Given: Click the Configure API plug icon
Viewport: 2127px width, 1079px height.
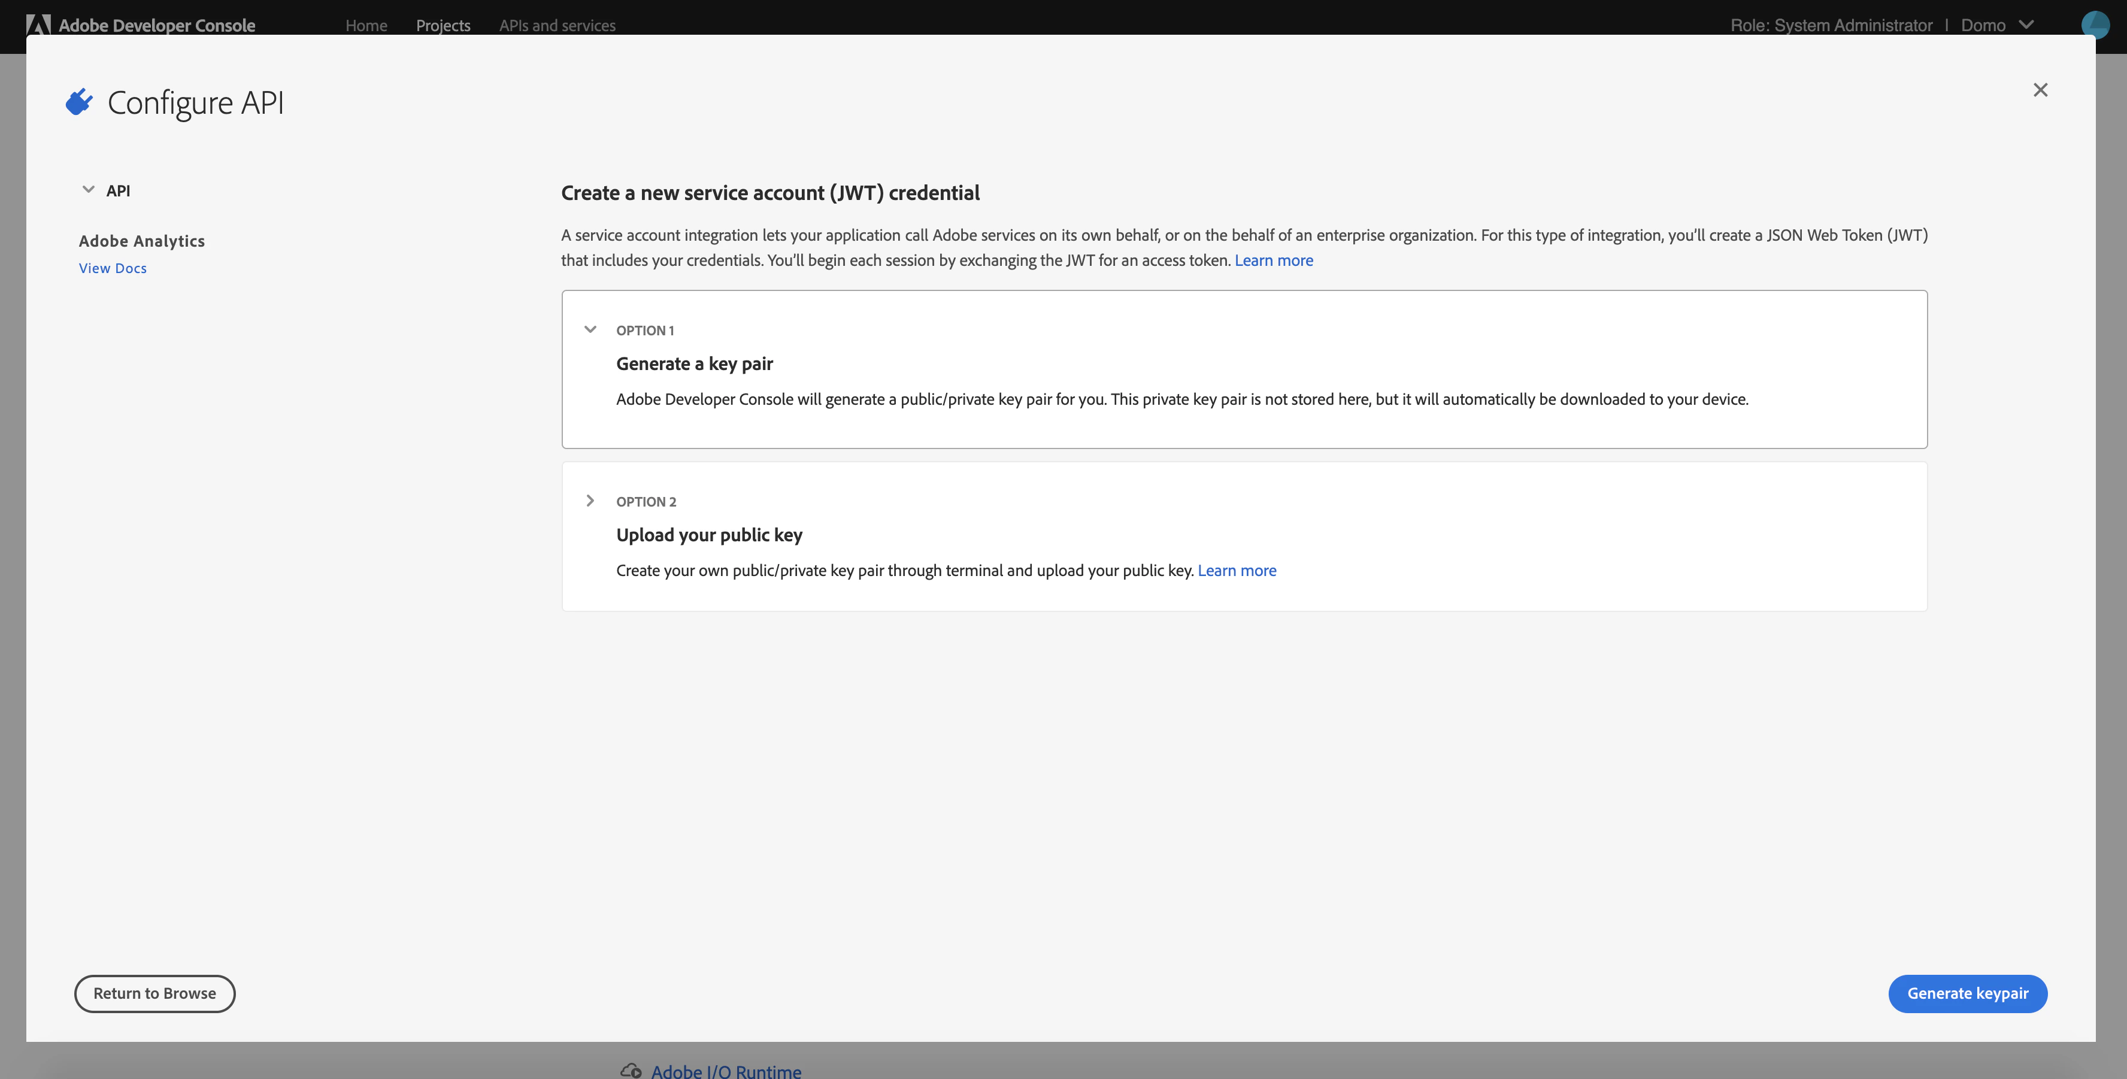Looking at the screenshot, I should pos(79,102).
